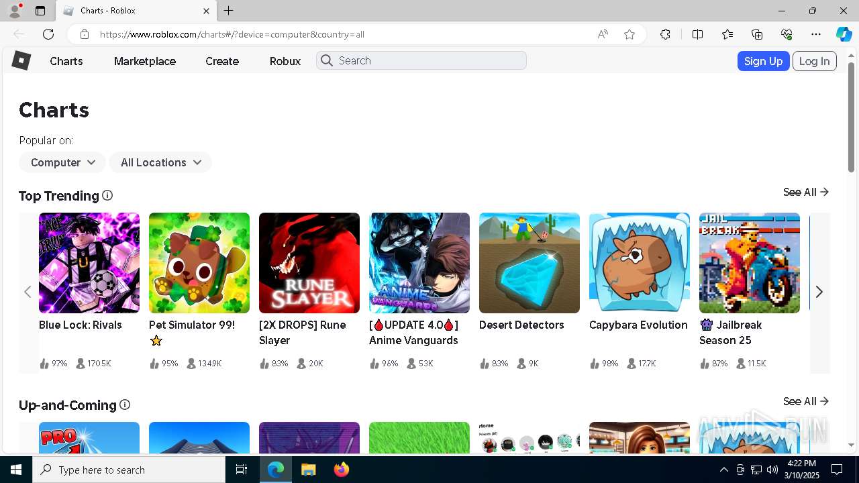Open Settings and more menu
Viewport: 859px width, 483px height.
816,34
